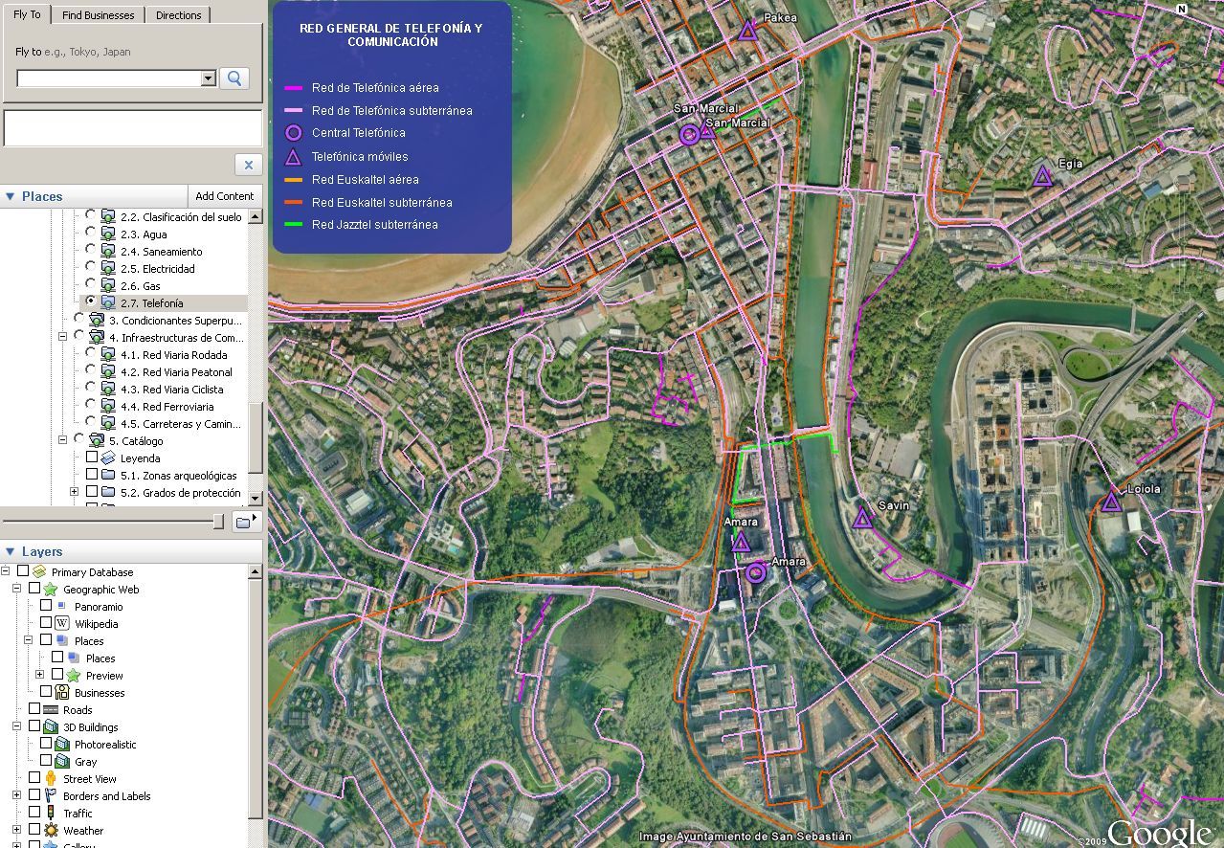The image size is (1224, 848).
Task: Click the San Marcial central telefónica circle marker
Action: (689, 135)
